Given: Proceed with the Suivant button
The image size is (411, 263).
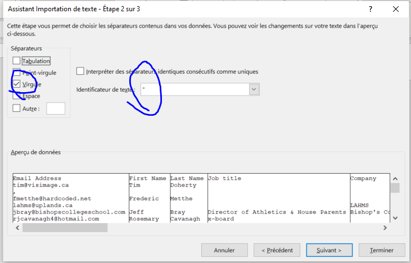Looking at the screenshot, I should coord(329,250).
